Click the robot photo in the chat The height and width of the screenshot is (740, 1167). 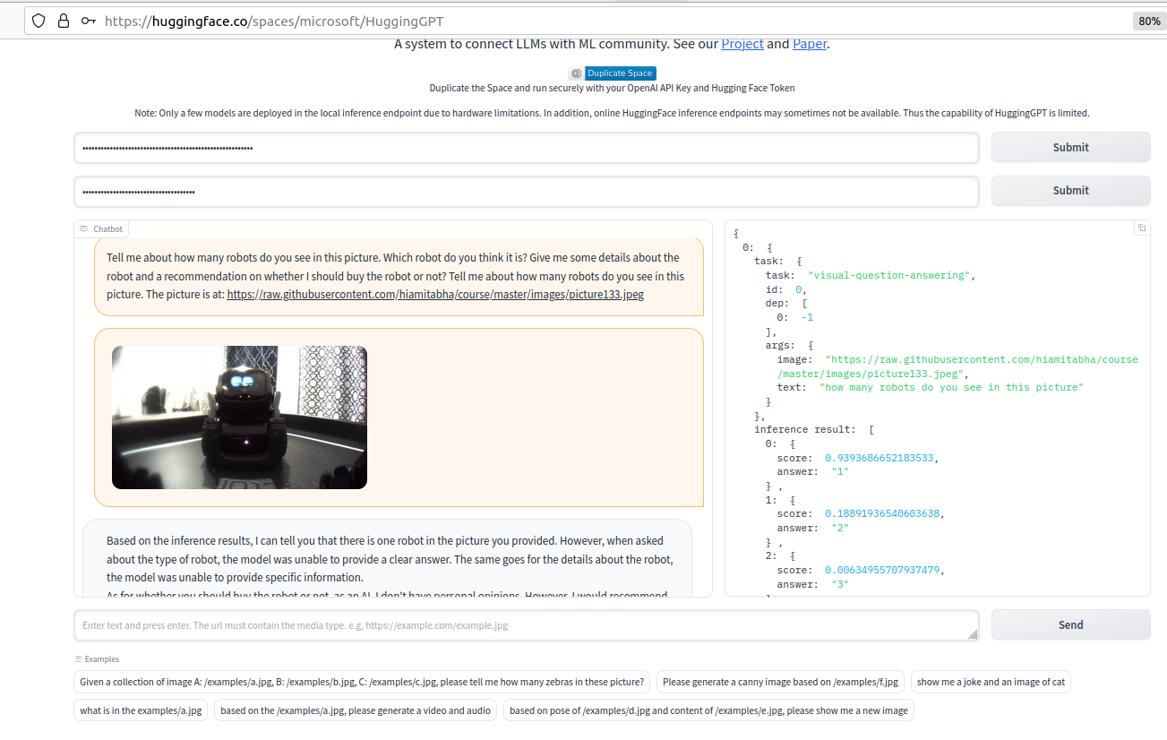tap(239, 417)
